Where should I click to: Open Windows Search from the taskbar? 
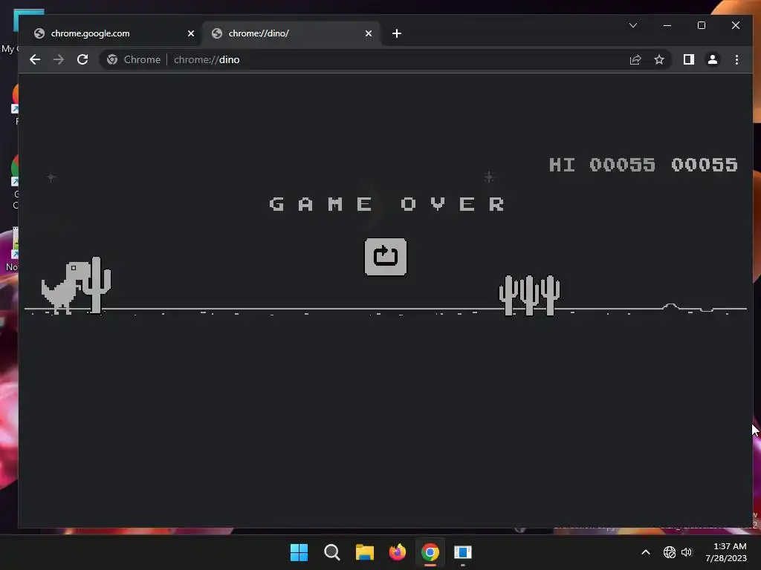(x=332, y=552)
